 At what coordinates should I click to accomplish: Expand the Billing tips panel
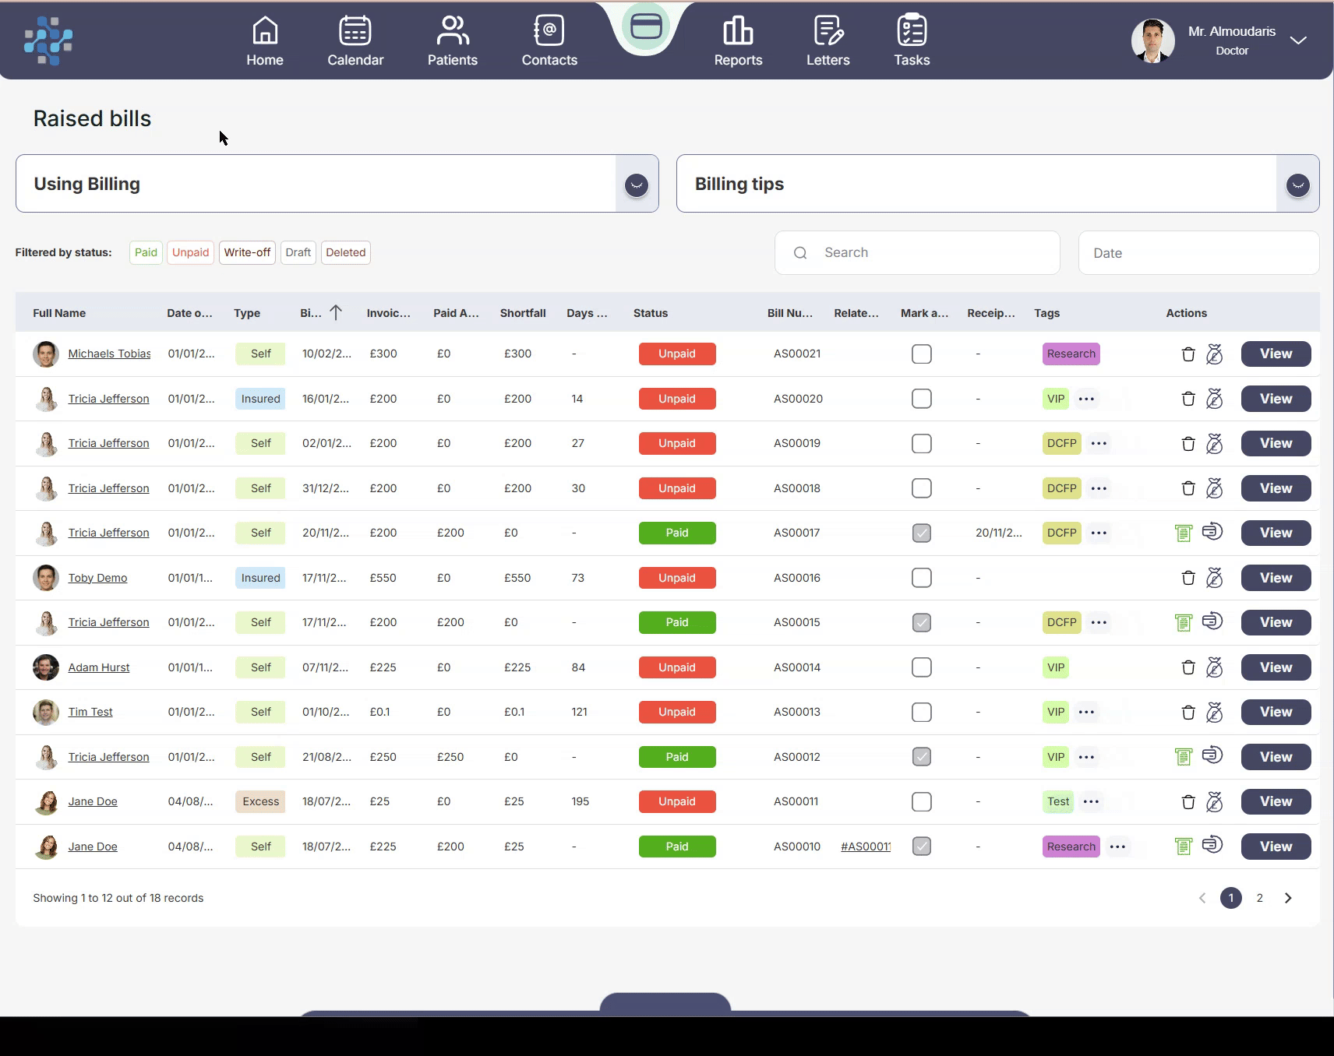1297,185
